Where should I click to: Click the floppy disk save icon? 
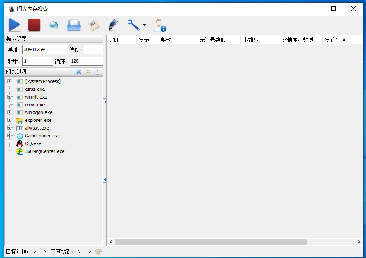tap(94, 25)
